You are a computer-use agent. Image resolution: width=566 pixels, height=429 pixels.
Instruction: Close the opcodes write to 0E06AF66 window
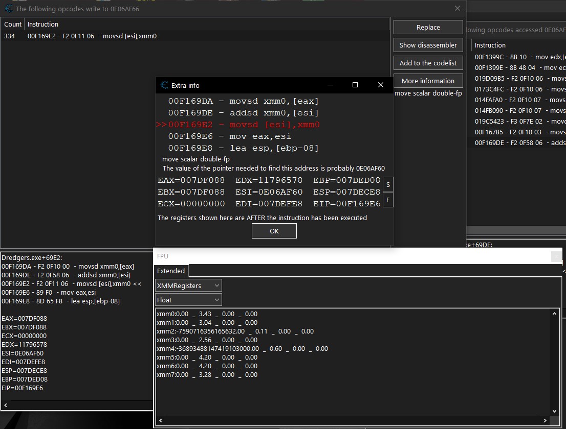(458, 8)
